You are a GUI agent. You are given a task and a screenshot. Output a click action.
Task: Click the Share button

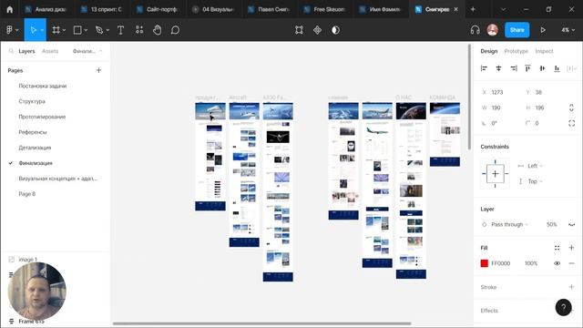(x=517, y=30)
